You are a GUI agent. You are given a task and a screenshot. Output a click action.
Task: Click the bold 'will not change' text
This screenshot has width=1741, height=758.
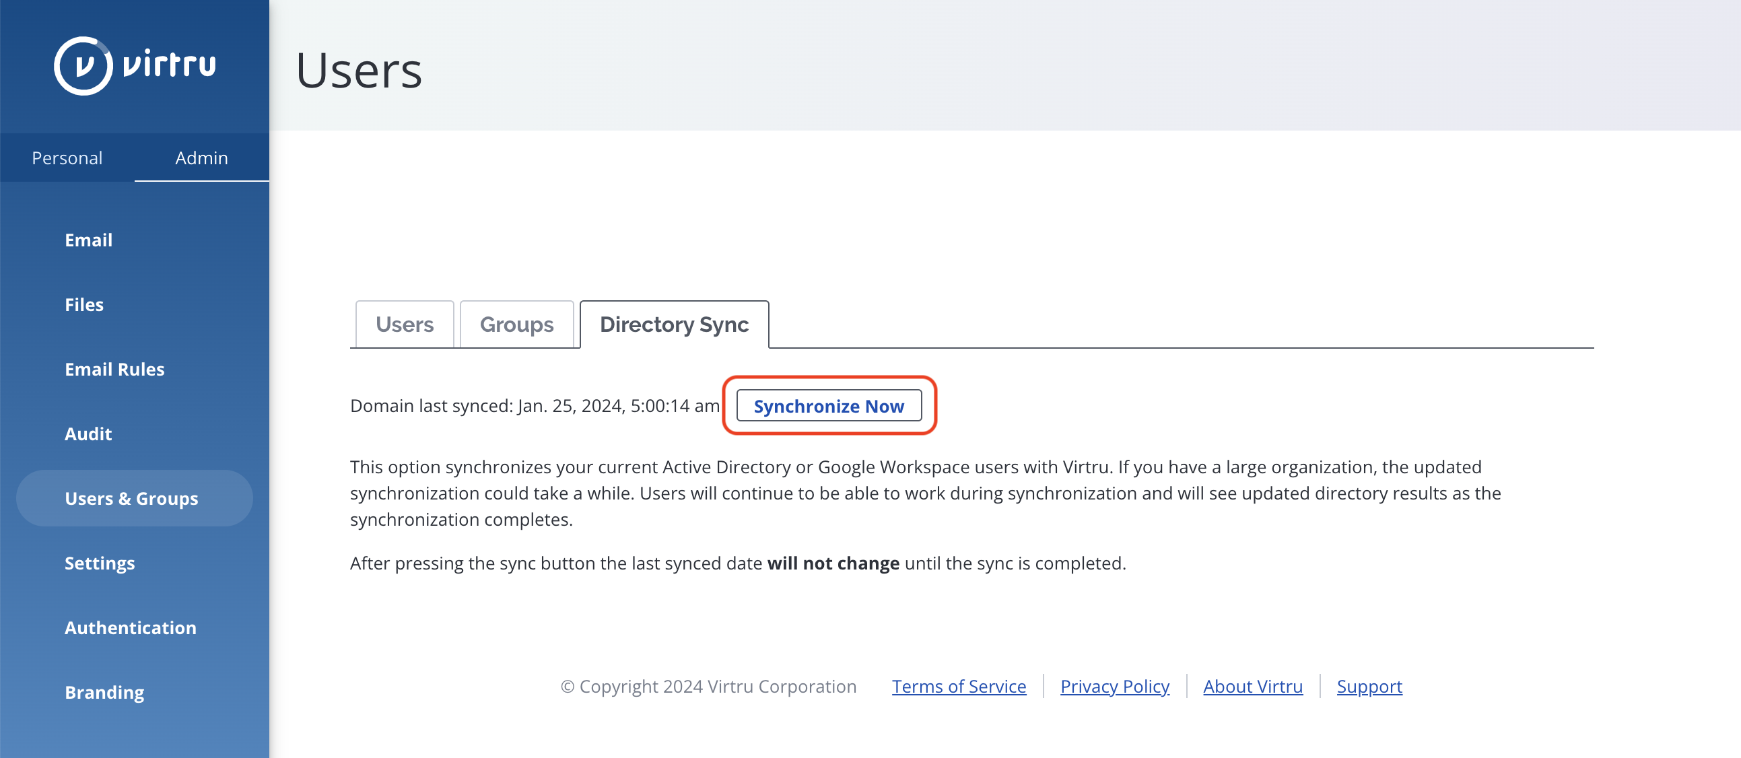point(833,563)
